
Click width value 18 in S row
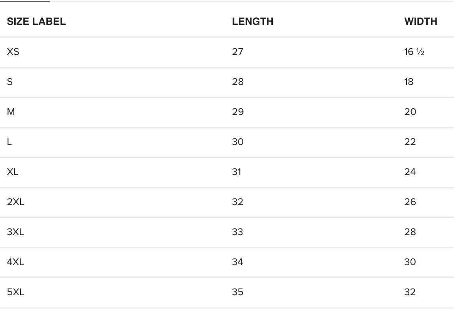pos(409,82)
